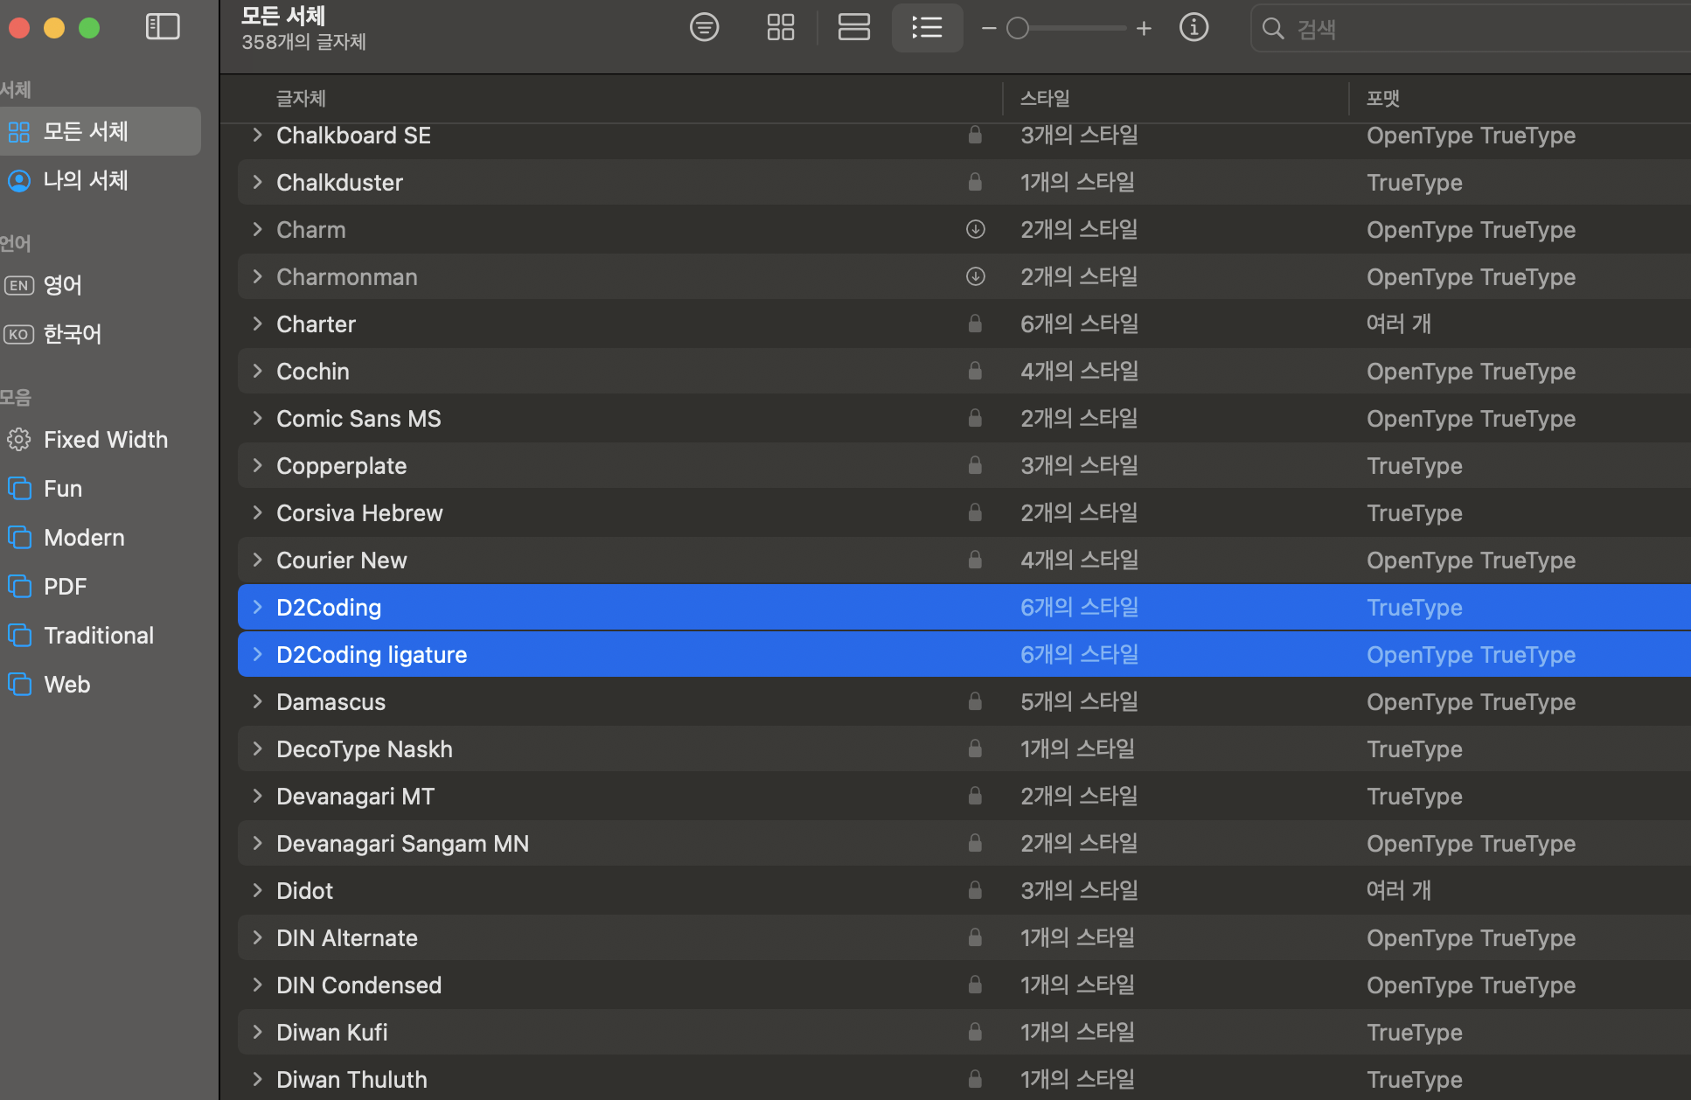Viewport: 1691px width, 1100px height.
Task: Expand Chalkduster font family
Action: click(x=257, y=182)
